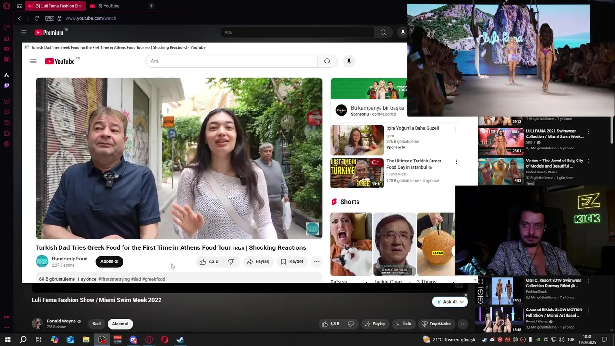Click the Ara search box in white popup
The width and height of the screenshot is (615, 346).
[x=231, y=61]
